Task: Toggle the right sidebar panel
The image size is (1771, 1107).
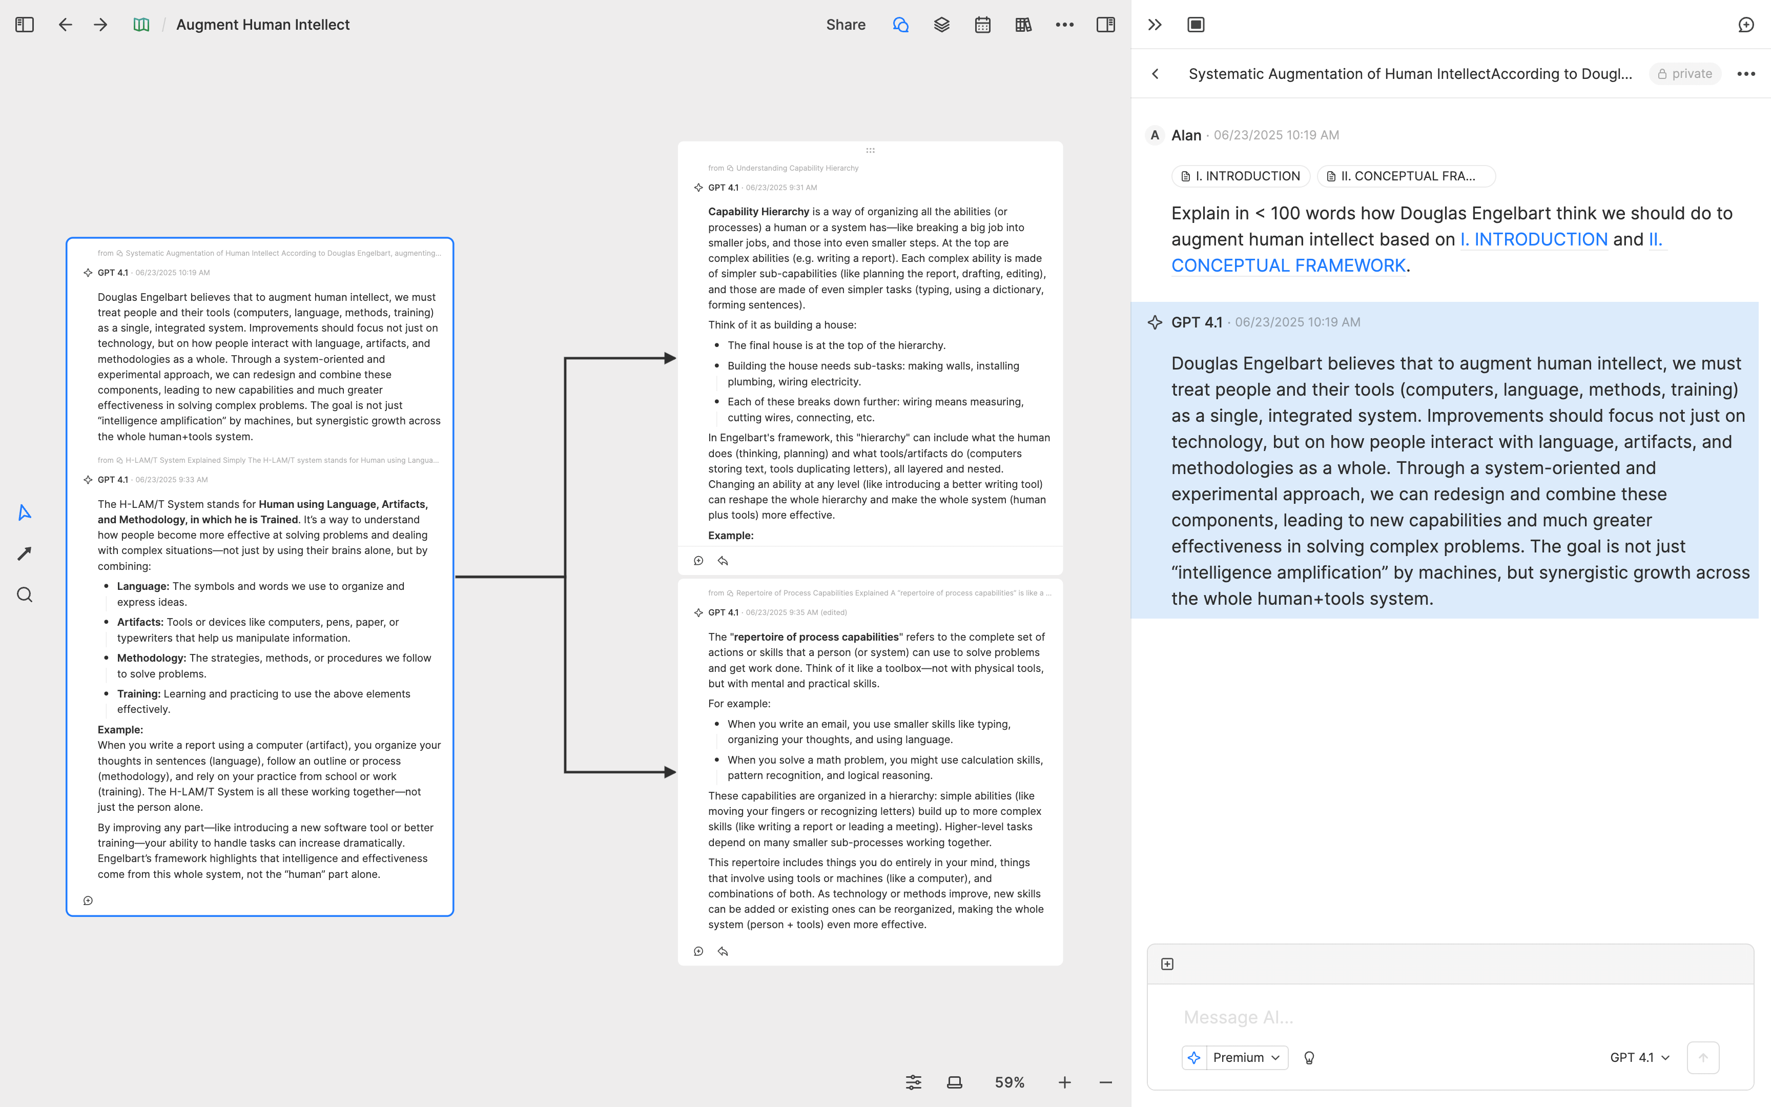Action: [x=1105, y=25]
